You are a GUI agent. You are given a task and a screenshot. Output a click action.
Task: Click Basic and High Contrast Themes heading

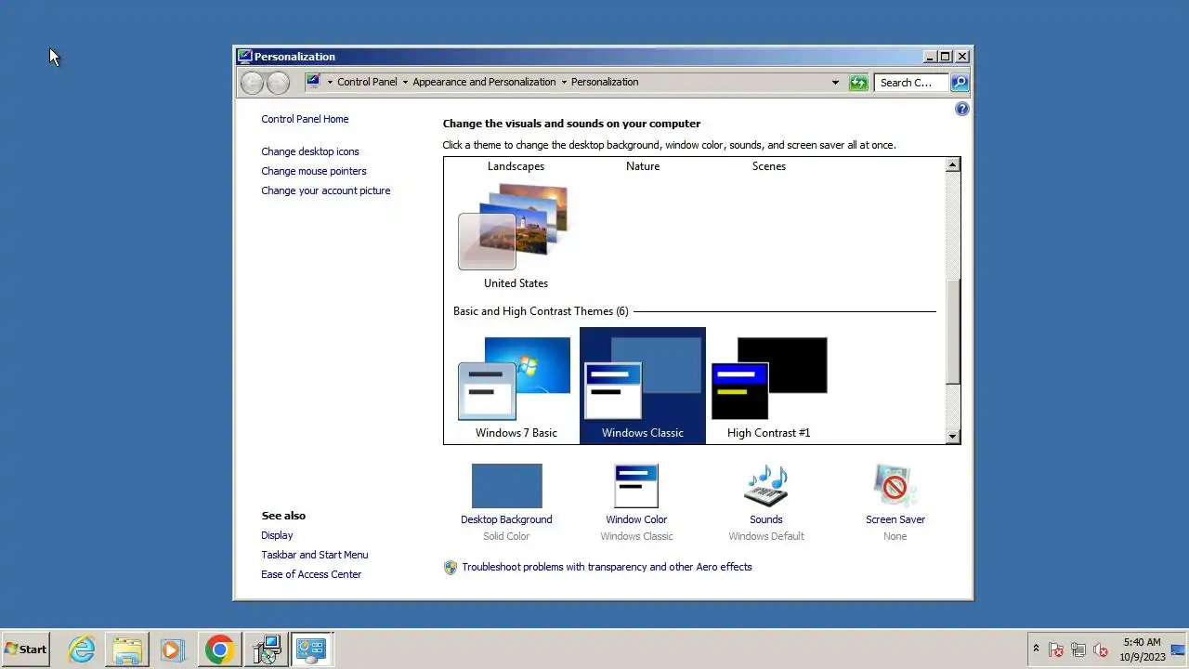(x=541, y=311)
